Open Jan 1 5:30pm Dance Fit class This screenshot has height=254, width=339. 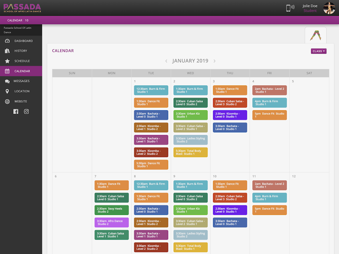tap(151, 165)
